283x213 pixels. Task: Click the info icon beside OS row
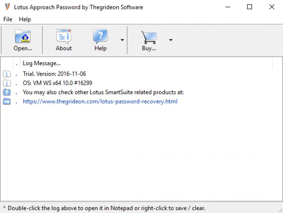click(x=7, y=83)
